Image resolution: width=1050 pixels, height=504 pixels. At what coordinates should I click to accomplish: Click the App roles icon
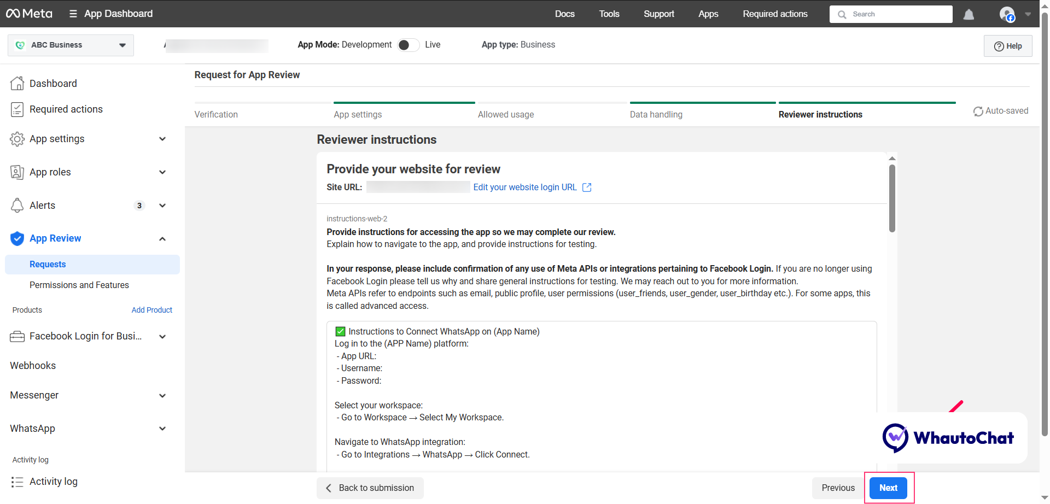coord(17,172)
